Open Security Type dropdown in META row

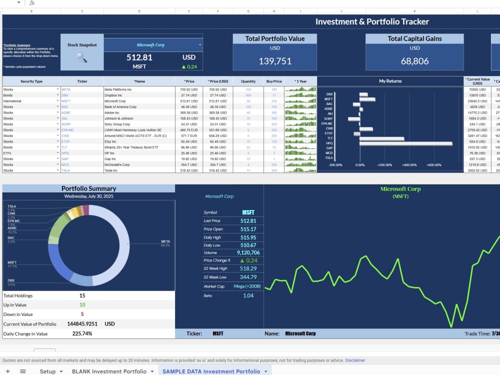(57, 89)
